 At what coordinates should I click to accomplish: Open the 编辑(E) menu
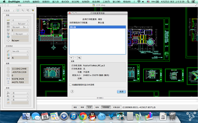(x=36, y=2)
